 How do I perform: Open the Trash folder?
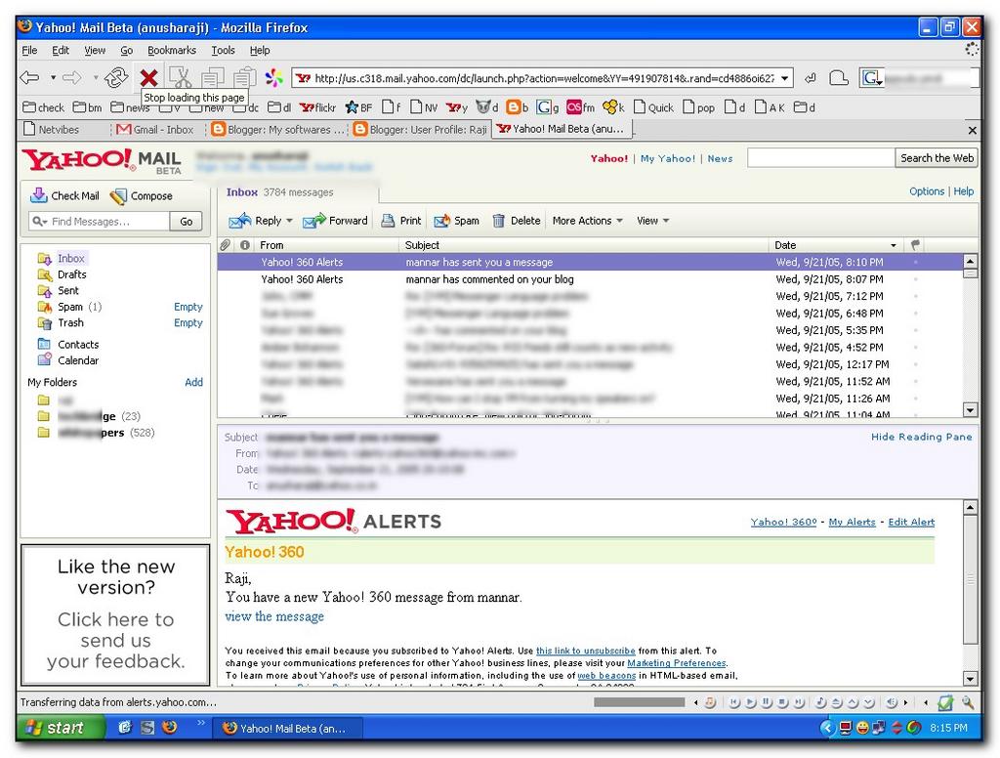[70, 323]
